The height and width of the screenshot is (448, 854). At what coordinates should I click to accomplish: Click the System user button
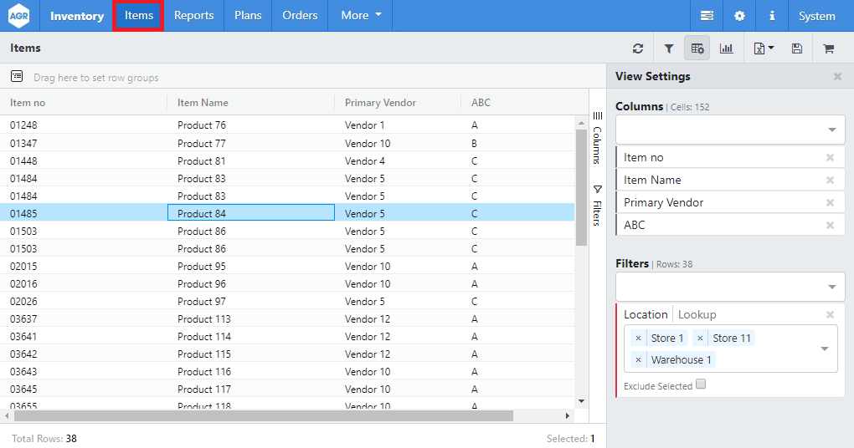pos(816,16)
